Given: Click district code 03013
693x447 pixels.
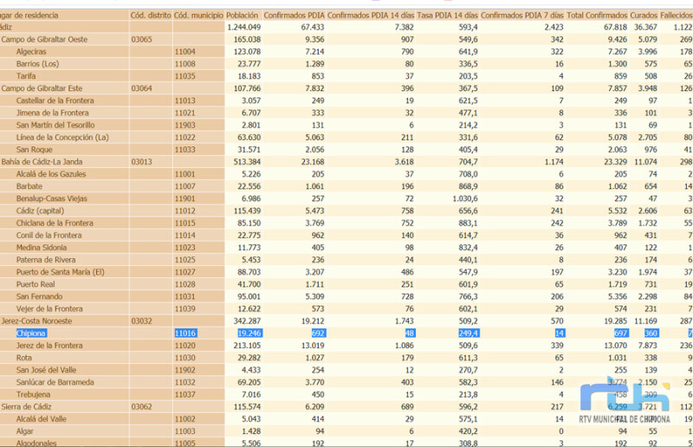Looking at the screenshot, I should tap(141, 162).
